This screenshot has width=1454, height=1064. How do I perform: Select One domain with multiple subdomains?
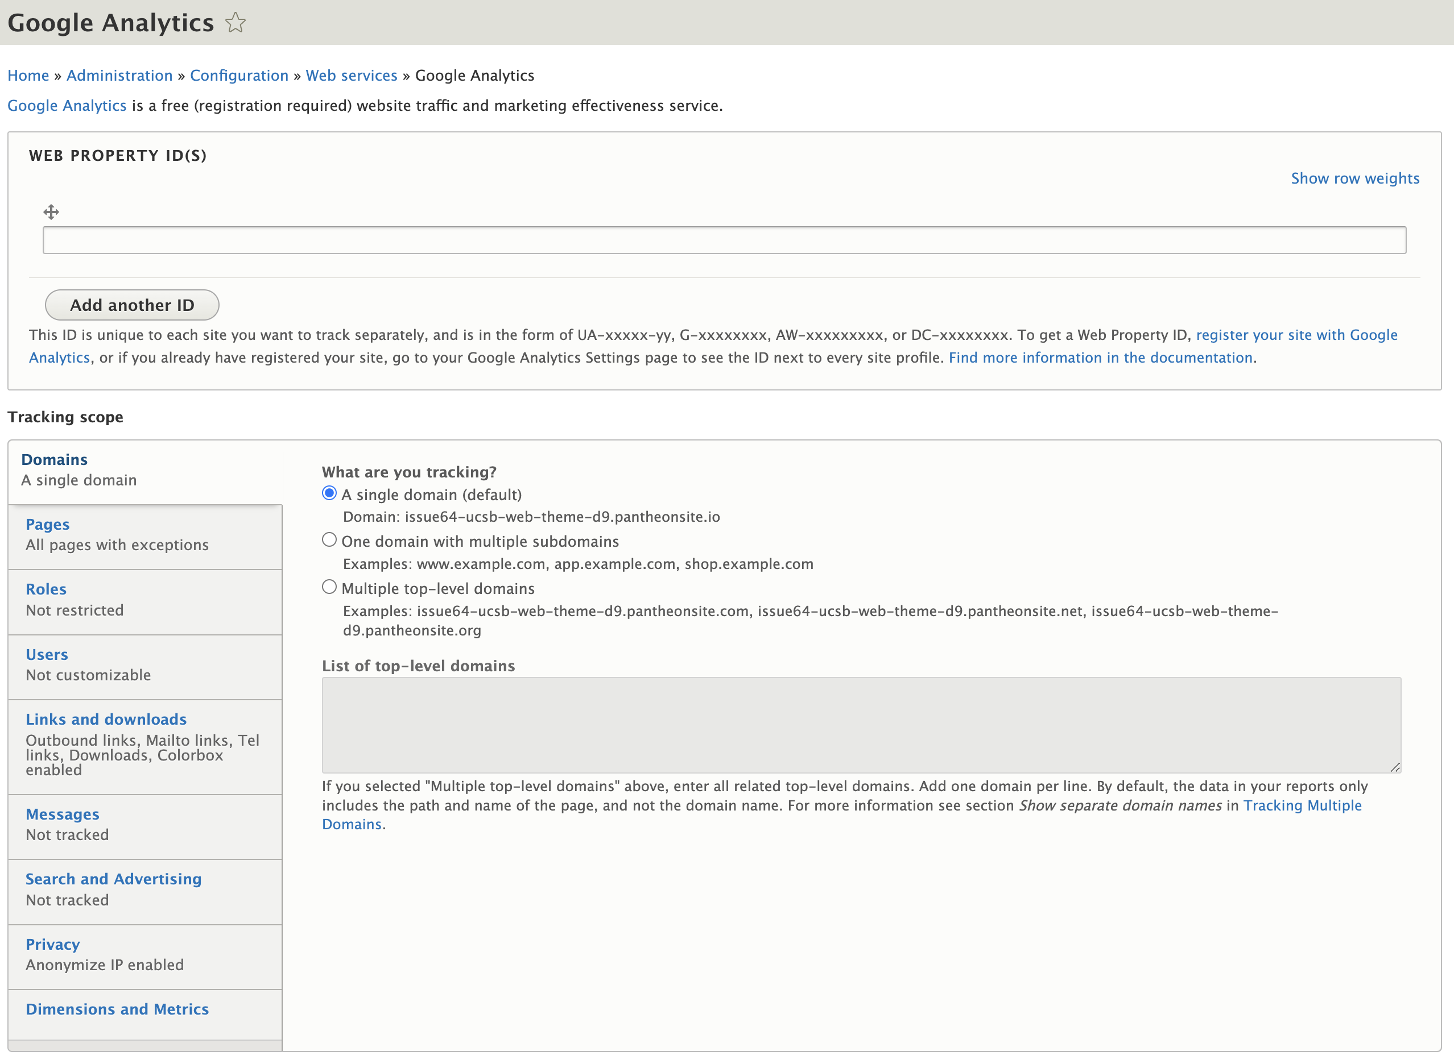point(329,540)
